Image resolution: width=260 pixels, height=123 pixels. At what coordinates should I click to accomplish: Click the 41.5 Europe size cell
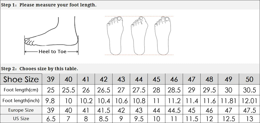coord(104,110)
